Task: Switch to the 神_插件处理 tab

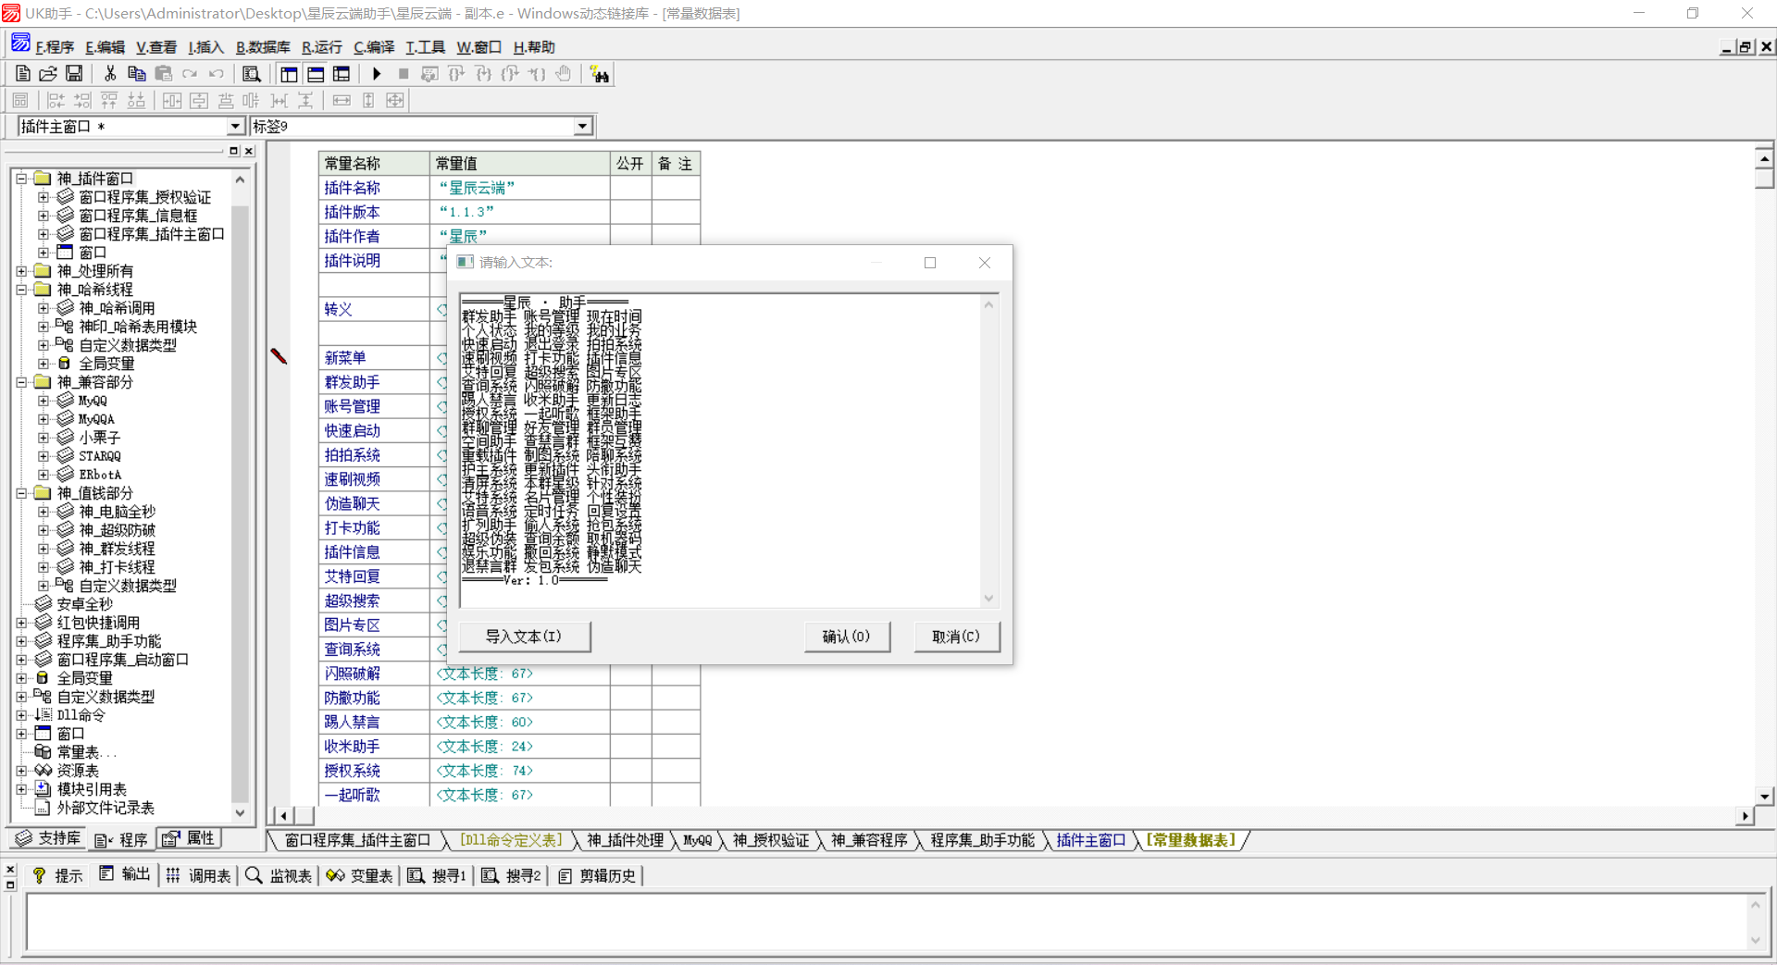Action: coord(625,840)
